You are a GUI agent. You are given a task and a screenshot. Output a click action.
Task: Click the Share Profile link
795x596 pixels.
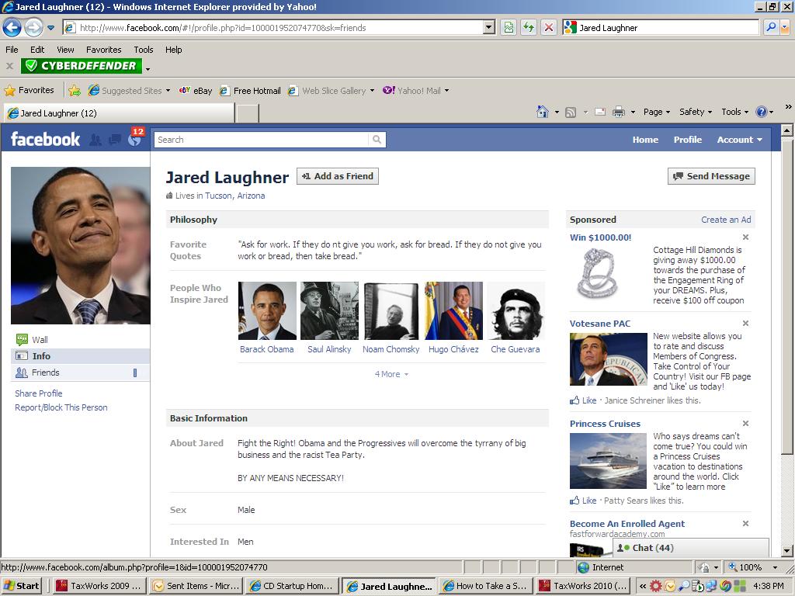pos(39,393)
